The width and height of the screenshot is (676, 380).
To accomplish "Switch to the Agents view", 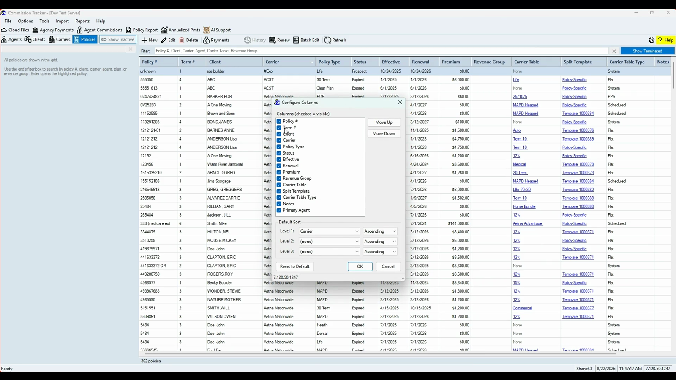I will 11,40.
